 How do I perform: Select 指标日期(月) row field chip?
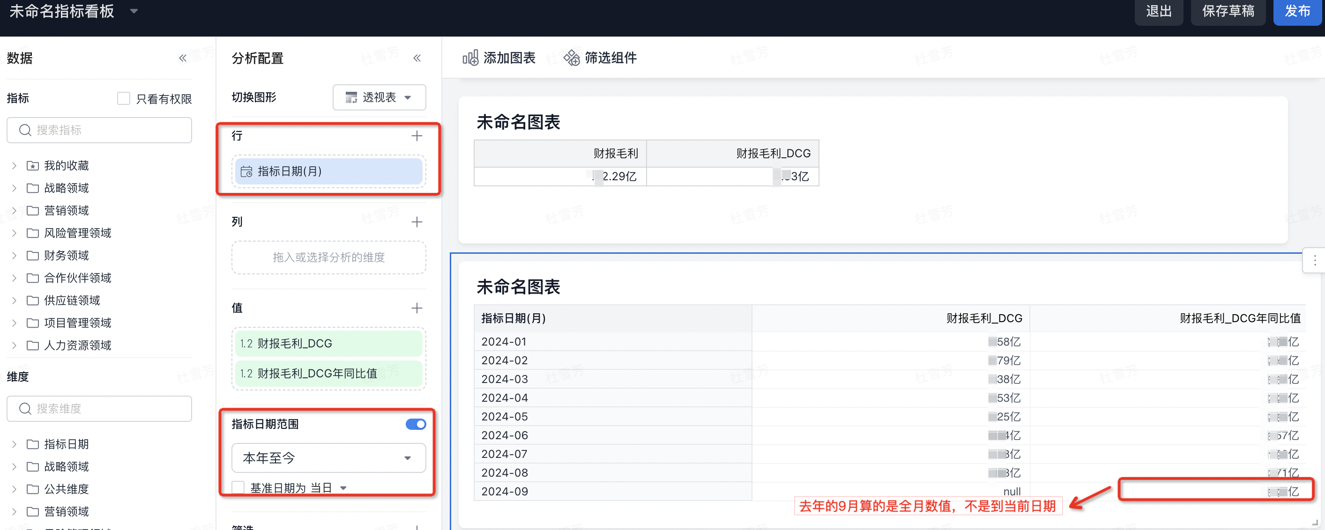(x=328, y=171)
